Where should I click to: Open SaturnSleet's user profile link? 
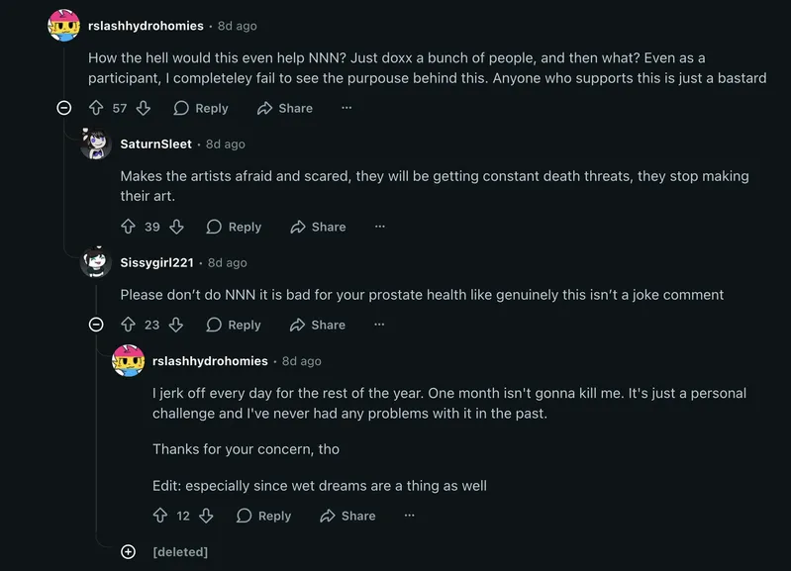coord(155,143)
